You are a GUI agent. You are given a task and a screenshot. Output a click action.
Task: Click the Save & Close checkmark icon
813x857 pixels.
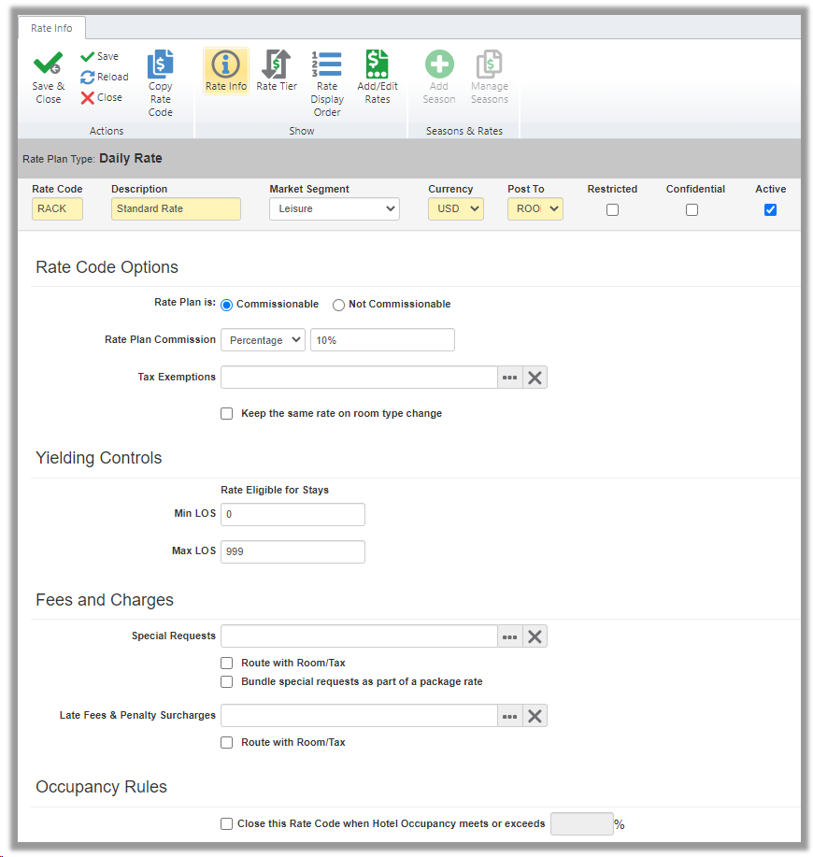pyautogui.click(x=48, y=64)
